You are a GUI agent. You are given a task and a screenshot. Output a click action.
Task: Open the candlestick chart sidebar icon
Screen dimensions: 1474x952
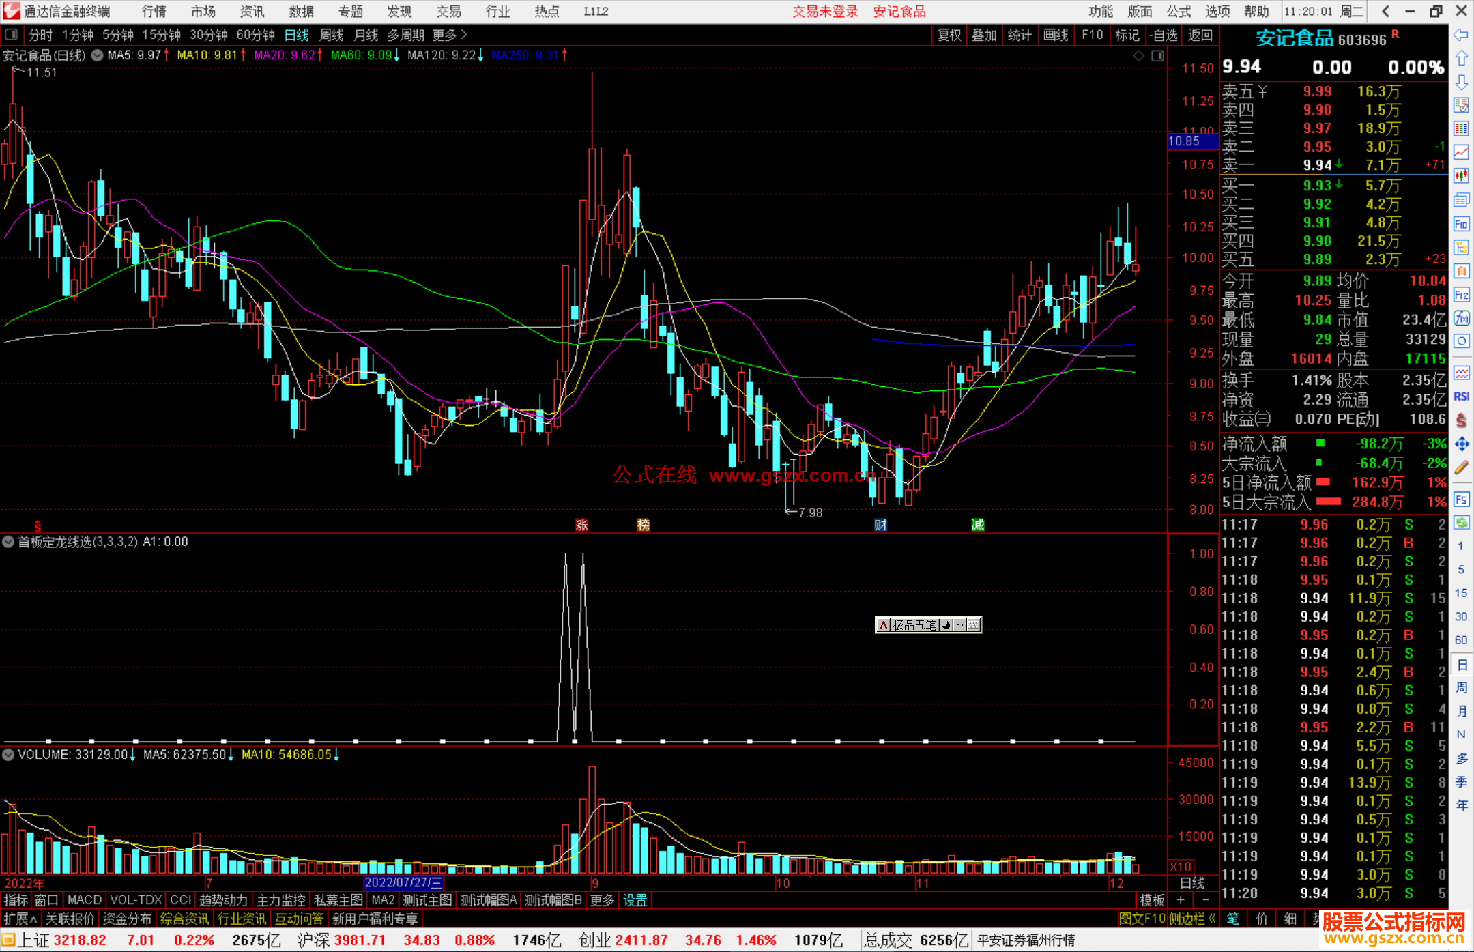1461,176
